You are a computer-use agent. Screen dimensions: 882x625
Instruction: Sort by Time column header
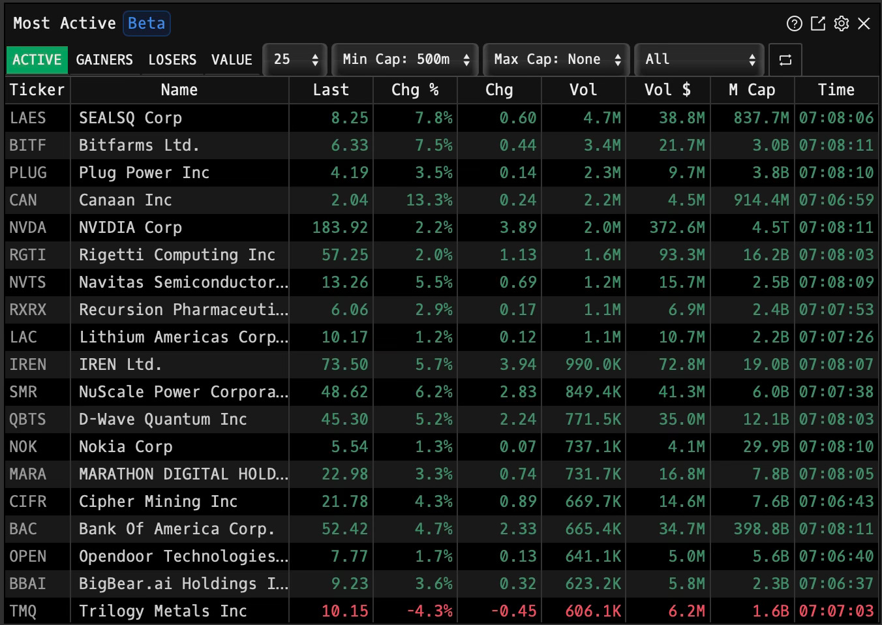tap(836, 90)
